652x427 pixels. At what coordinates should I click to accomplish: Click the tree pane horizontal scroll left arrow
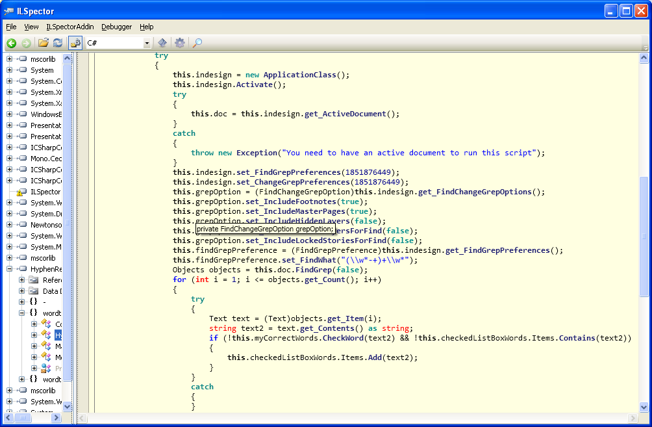8,417
